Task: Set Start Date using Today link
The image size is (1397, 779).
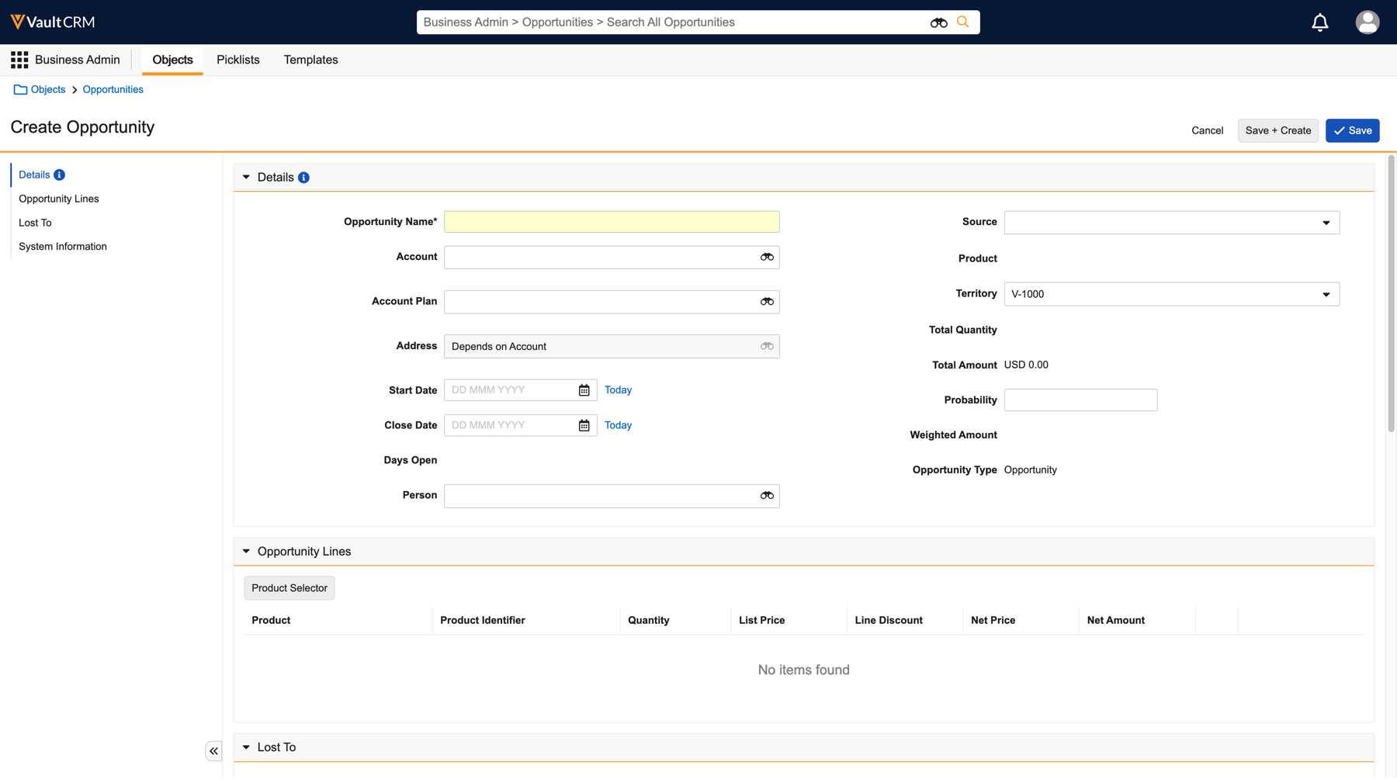Action: tap(618, 390)
